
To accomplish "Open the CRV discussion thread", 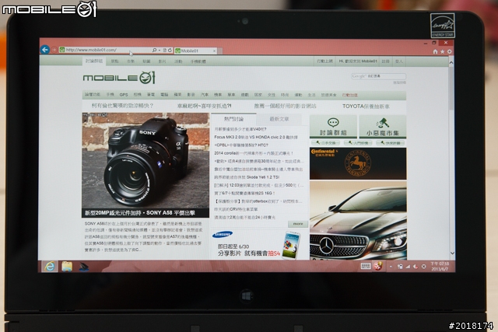I will (x=236, y=209).
